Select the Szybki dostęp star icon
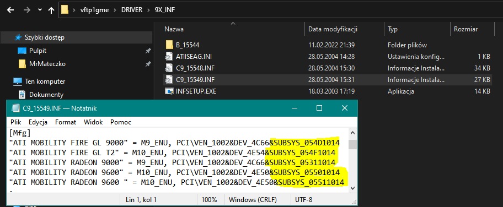This screenshot has height=207, width=503. click(18, 37)
